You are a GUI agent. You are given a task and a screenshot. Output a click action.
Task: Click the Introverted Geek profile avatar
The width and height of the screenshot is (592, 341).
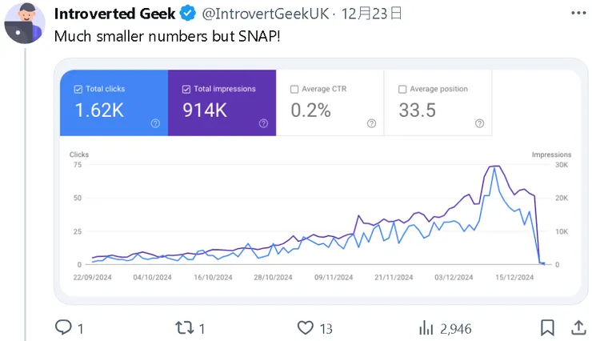coord(23,22)
